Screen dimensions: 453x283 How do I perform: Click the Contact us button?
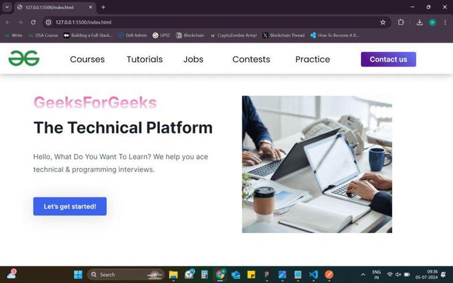pyautogui.click(x=388, y=59)
